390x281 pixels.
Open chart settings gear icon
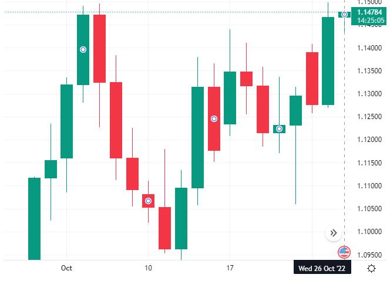[x=371, y=268]
